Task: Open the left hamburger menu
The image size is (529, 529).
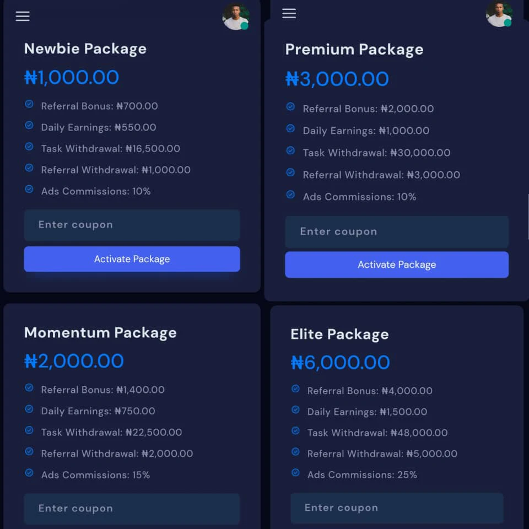Action: 23,17
